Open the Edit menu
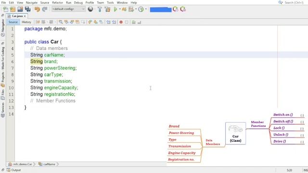This screenshot has height=173, width=308. (12, 2)
